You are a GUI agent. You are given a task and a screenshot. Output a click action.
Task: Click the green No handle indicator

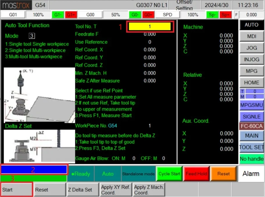click(x=251, y=159)
